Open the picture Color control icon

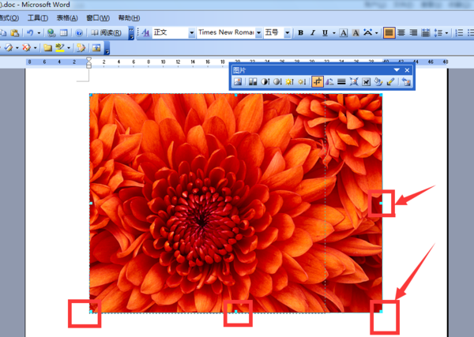pyautogui.click(x=253, y=81)
